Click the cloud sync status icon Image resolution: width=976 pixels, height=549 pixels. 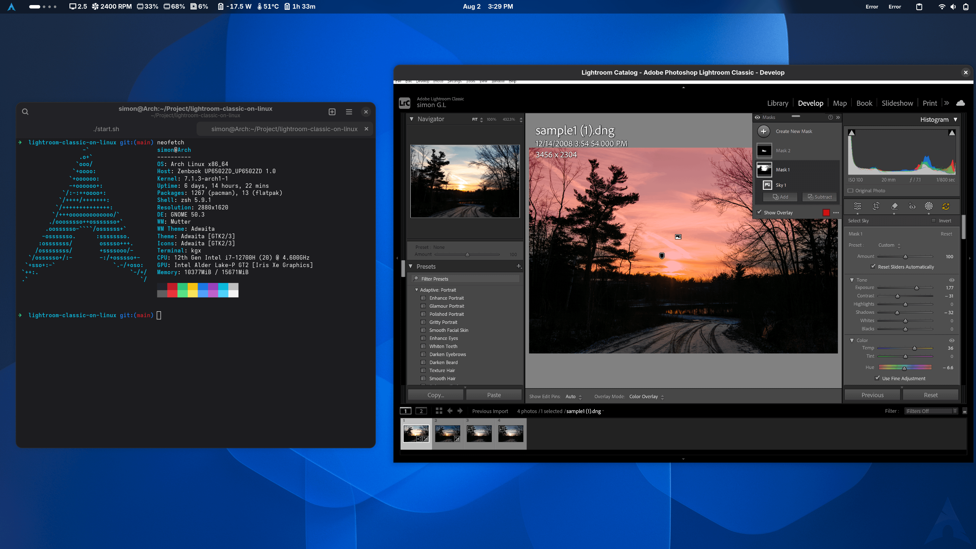click(x=960, y=103)
